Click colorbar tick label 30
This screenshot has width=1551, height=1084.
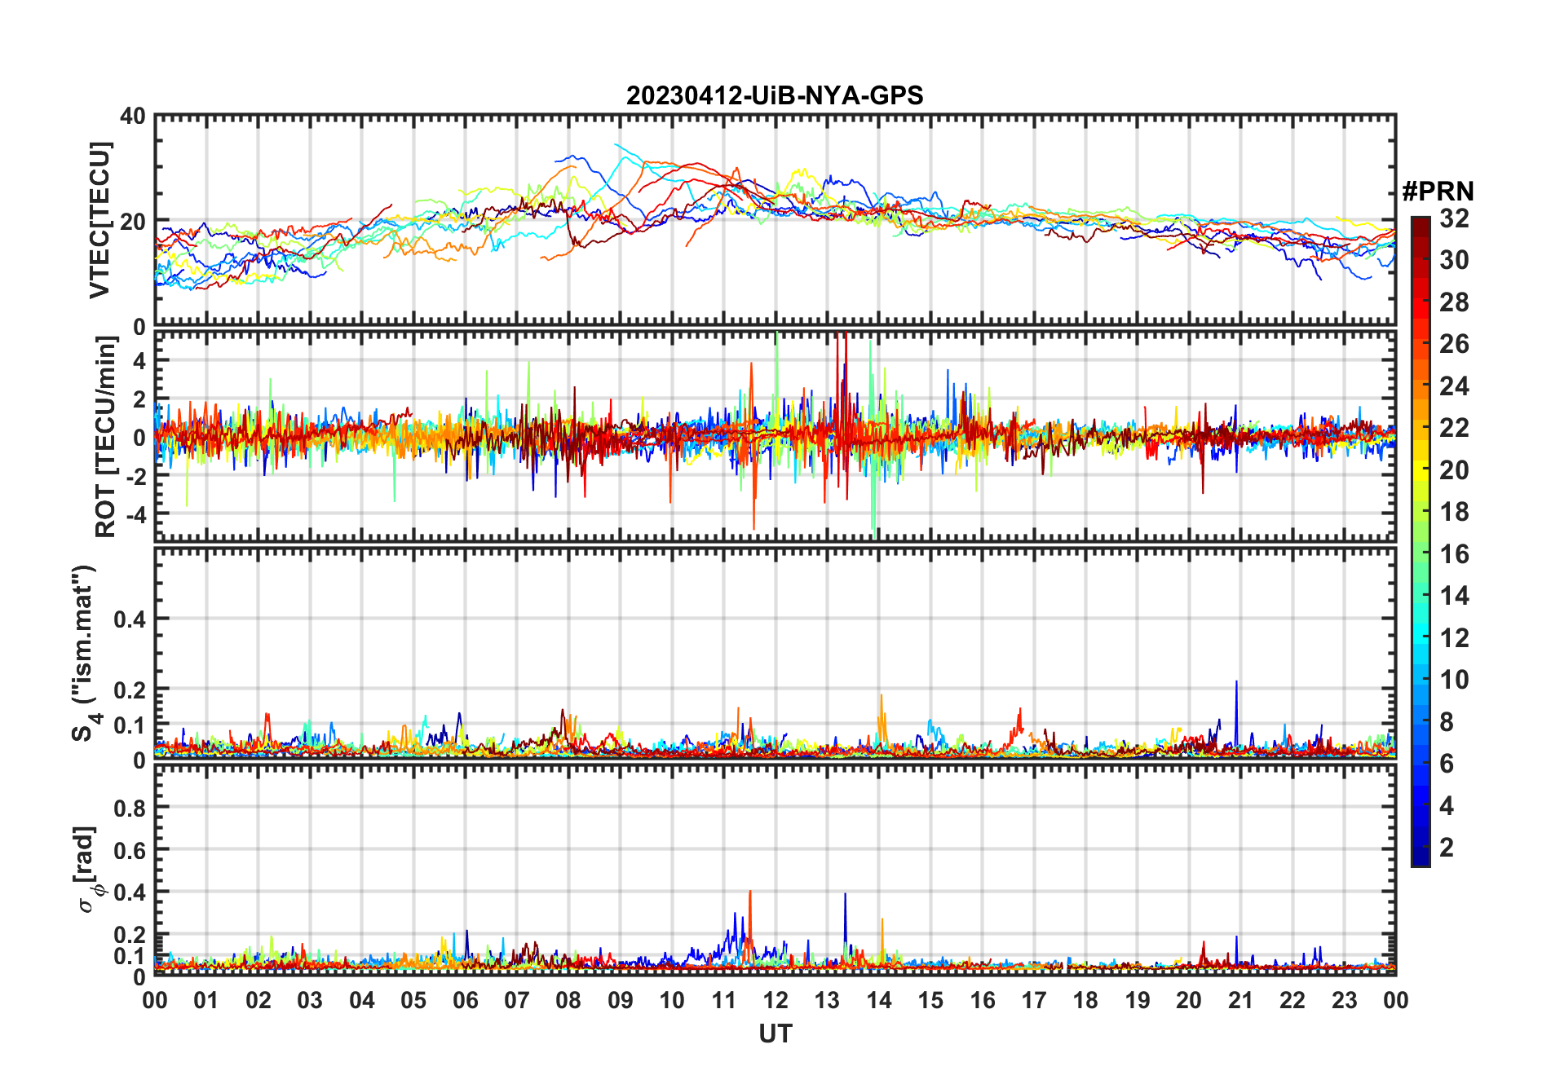click(1454, 260)
